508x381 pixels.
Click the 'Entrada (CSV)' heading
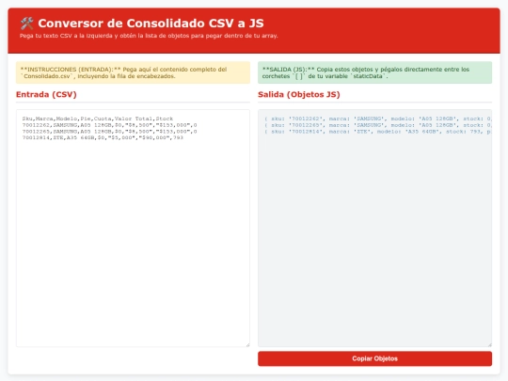click(x=46, y=95)
